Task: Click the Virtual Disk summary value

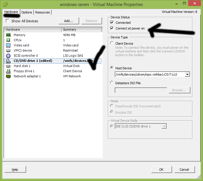Action: [71, 66]
